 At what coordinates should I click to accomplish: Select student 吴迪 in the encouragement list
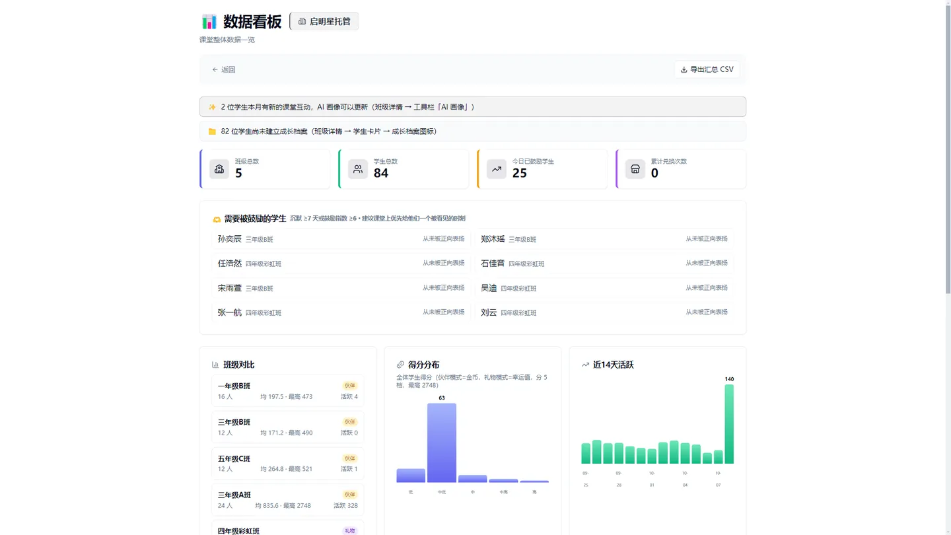pyautogui.click(x=604, y=288)
